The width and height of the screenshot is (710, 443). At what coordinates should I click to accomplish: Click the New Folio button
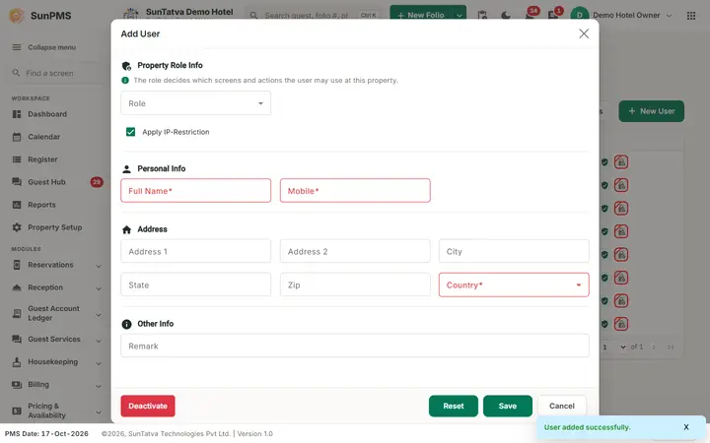click(421, 15)
